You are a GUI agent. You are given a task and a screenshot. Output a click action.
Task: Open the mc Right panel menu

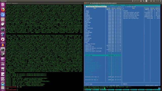click(129, 5)
